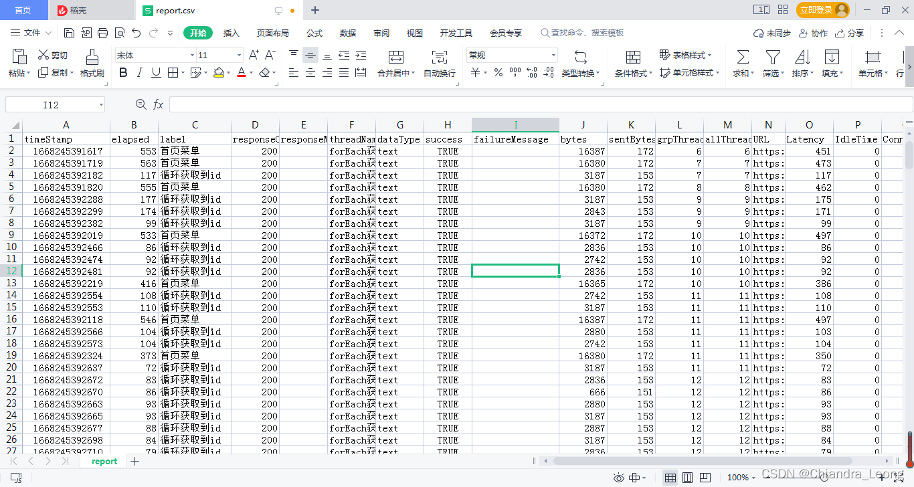Click the 立即登录 login button
The image size is (914, 487).
tap(823, 10)
